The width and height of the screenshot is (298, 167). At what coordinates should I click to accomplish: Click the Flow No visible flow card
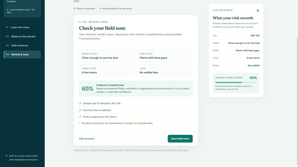[x=165, y=71]
